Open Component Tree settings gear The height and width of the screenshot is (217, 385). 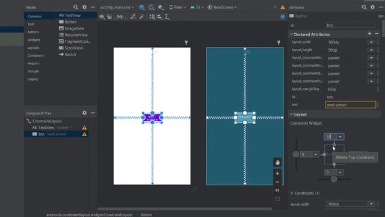(x=84, y=113)
